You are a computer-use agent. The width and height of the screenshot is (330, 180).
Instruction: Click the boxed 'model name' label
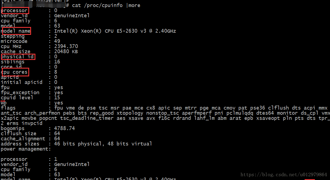16,31
